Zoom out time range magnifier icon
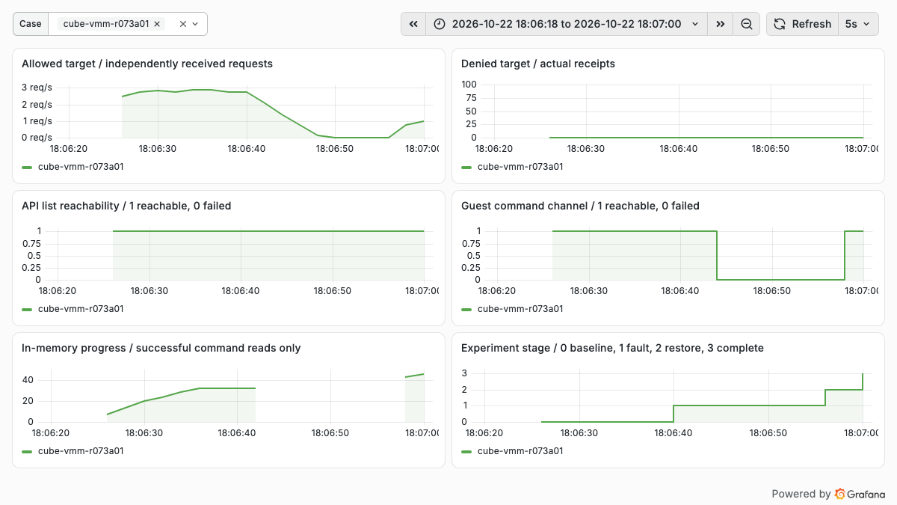Viewport: 897px width, 505px height. [x=746, y=24]
